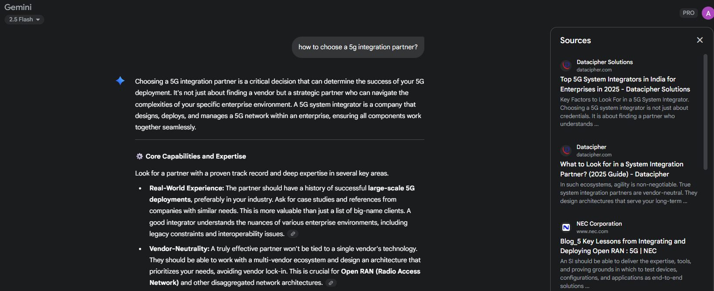Click the Datacipher Solutions favicon
Screen dimensions: 714x291
[x=566, y=66]
